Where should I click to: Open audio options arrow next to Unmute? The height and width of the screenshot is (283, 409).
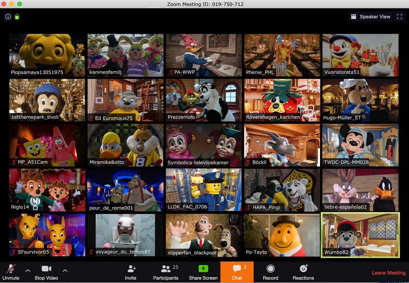(x=28, y=271)
